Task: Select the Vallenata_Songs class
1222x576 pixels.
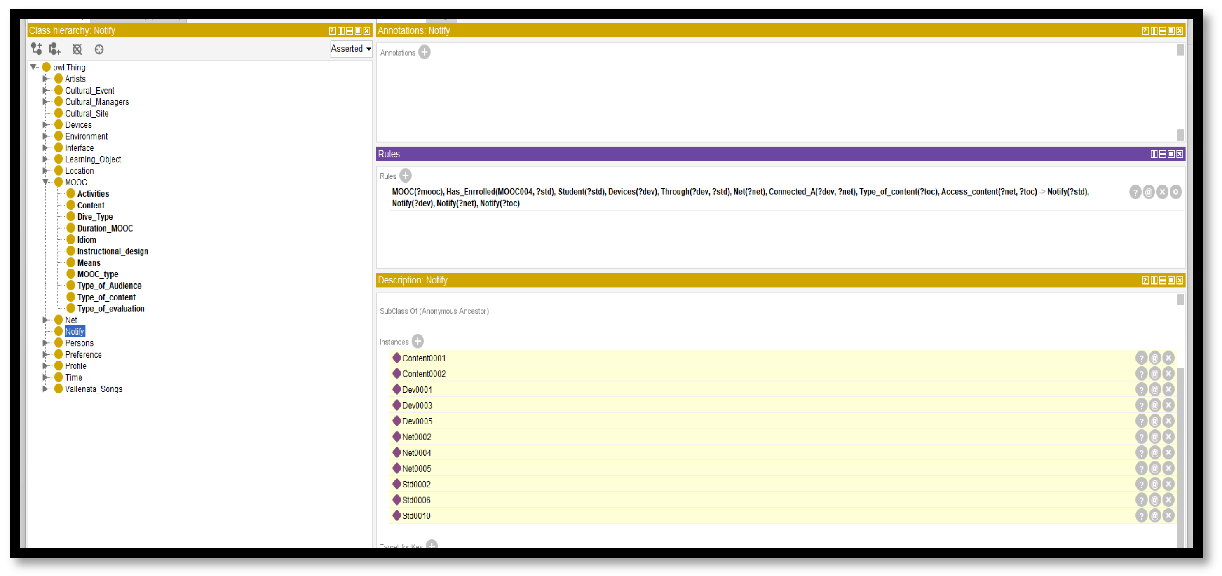Action: (94, 389)
